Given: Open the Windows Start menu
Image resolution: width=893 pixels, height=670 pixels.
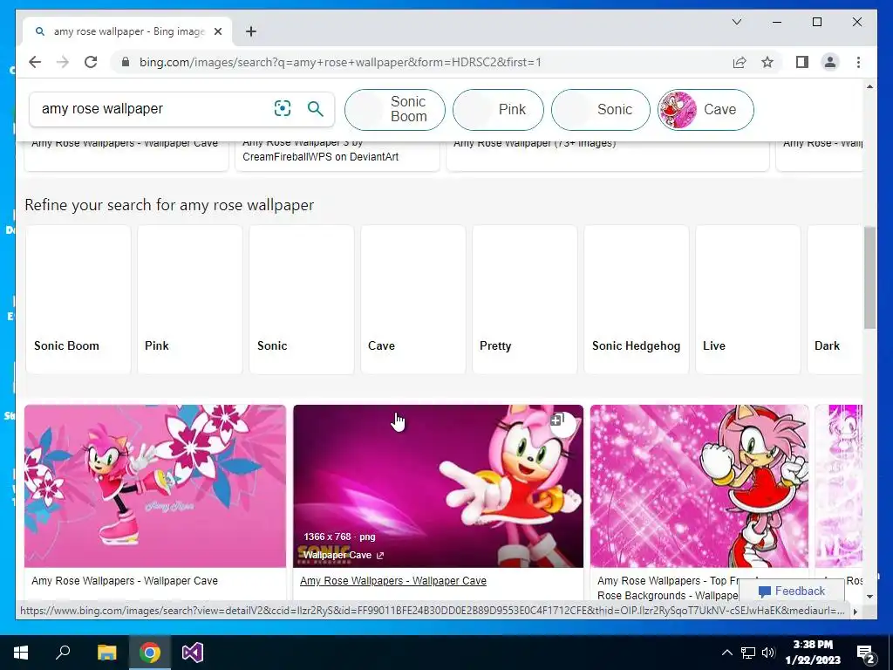Looking at the screenshot, I should tap(21, 653).
